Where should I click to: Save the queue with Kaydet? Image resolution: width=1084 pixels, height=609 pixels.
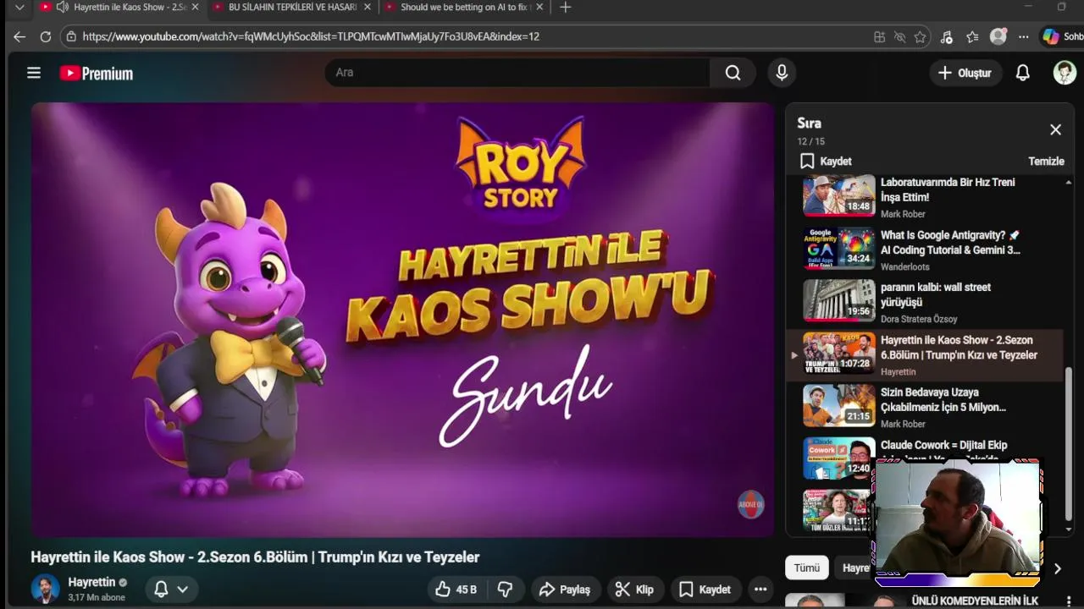[826, 161]
